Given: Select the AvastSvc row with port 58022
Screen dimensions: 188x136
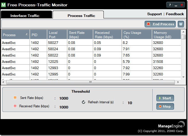Looking at the screenshot, I should pyautogui.click(x=91, y=55).
